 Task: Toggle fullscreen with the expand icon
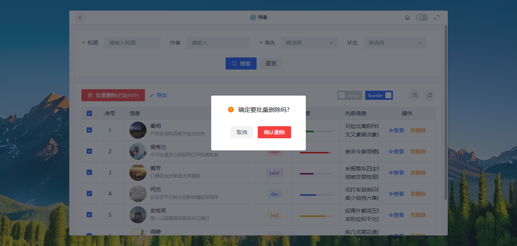(x=437, y=17)
